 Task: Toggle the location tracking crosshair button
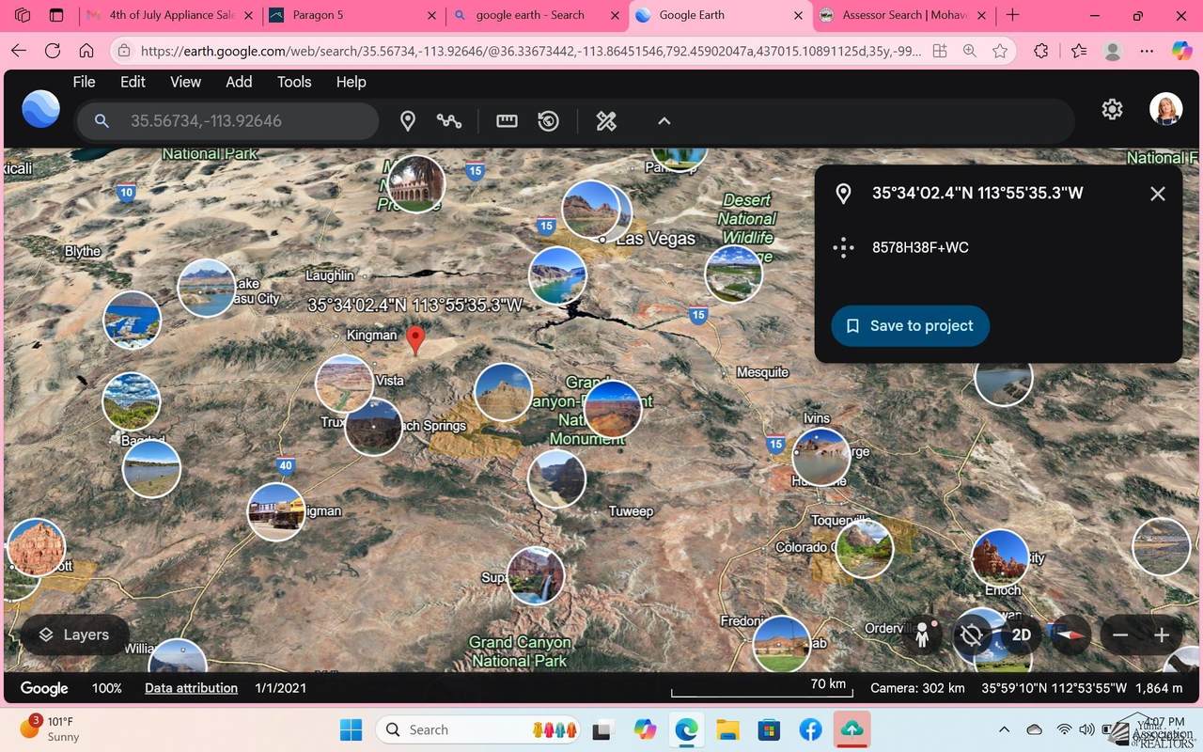pyautogui.click(x=972, y=635)
